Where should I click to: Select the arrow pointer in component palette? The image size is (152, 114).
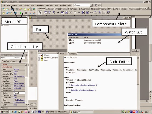(40, 13)
